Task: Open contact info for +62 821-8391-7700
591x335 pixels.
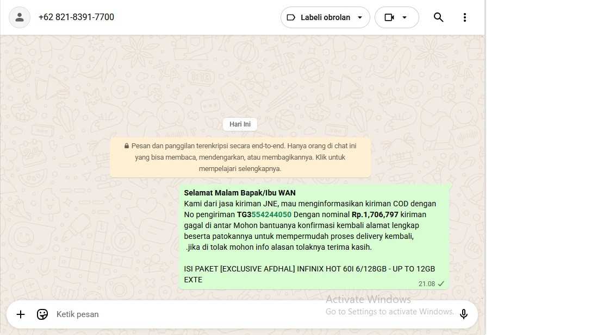Action: coord(76,17)
